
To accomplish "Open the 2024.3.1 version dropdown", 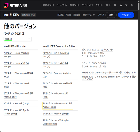I will pos(17,39).
